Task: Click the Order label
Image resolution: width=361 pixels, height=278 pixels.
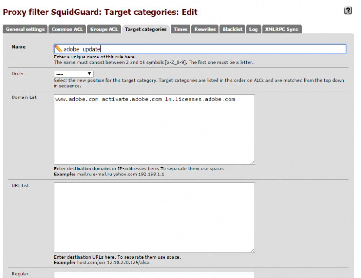Action: click(18, 74)
